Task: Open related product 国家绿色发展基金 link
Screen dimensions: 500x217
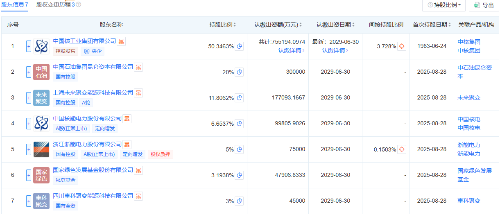Action: pyautogui.click(x=475, y=175)
